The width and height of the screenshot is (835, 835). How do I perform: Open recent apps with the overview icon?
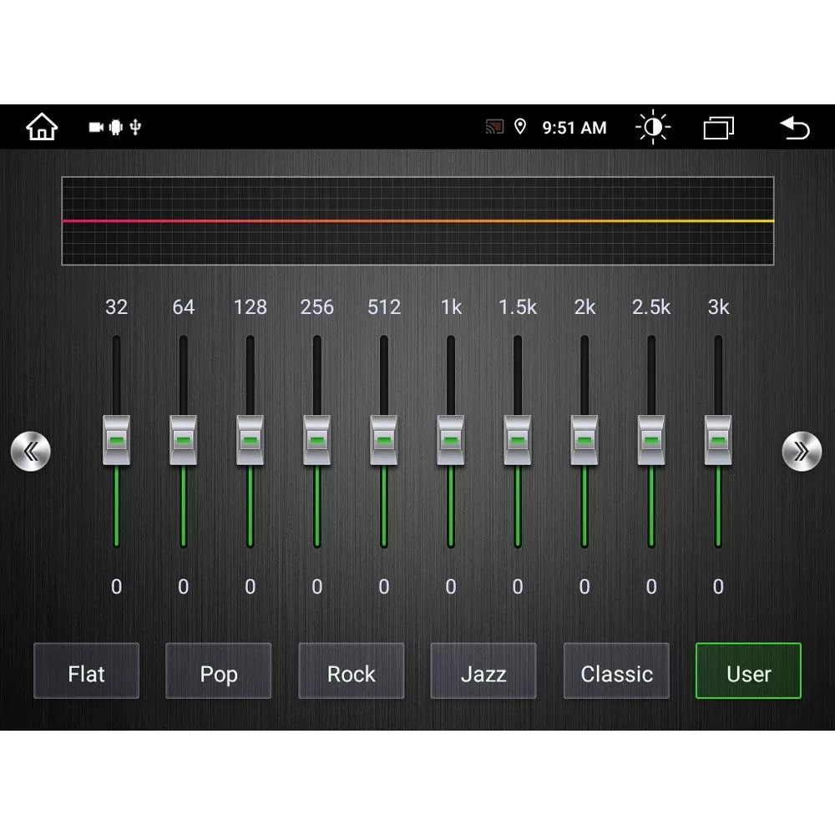(x=719, y=127)
